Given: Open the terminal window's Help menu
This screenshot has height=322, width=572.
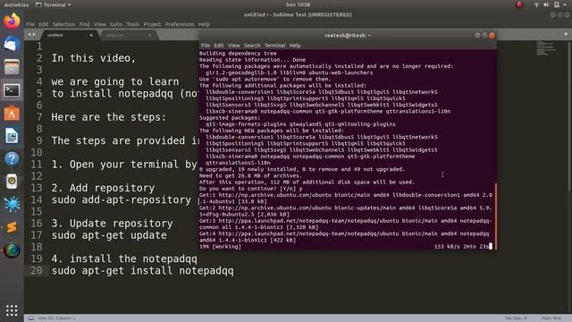Looking at the screenshot, I should click(x=295, y=46).
